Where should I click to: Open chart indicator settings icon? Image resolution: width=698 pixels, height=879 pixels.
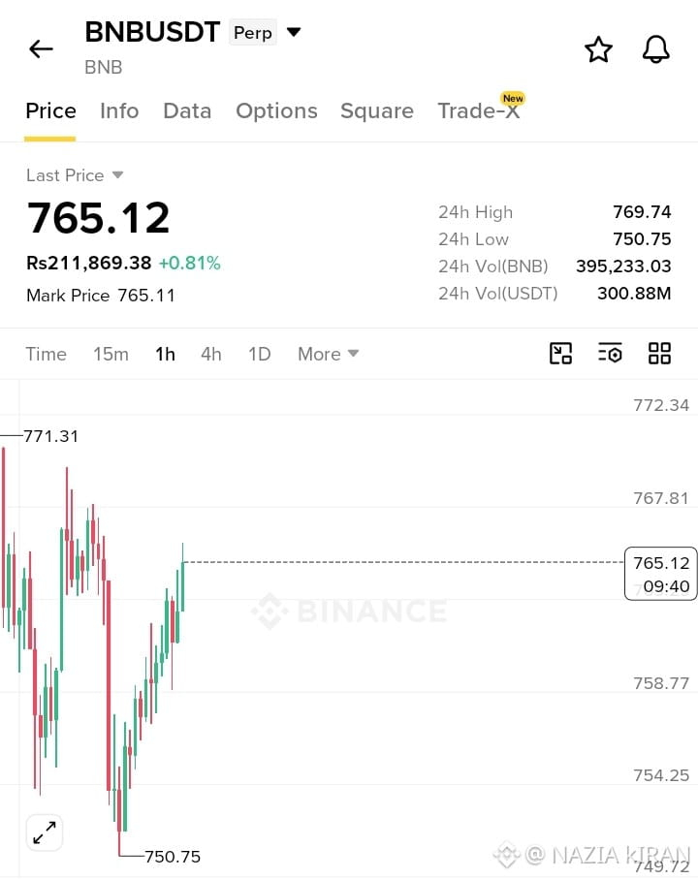(610, 354)
